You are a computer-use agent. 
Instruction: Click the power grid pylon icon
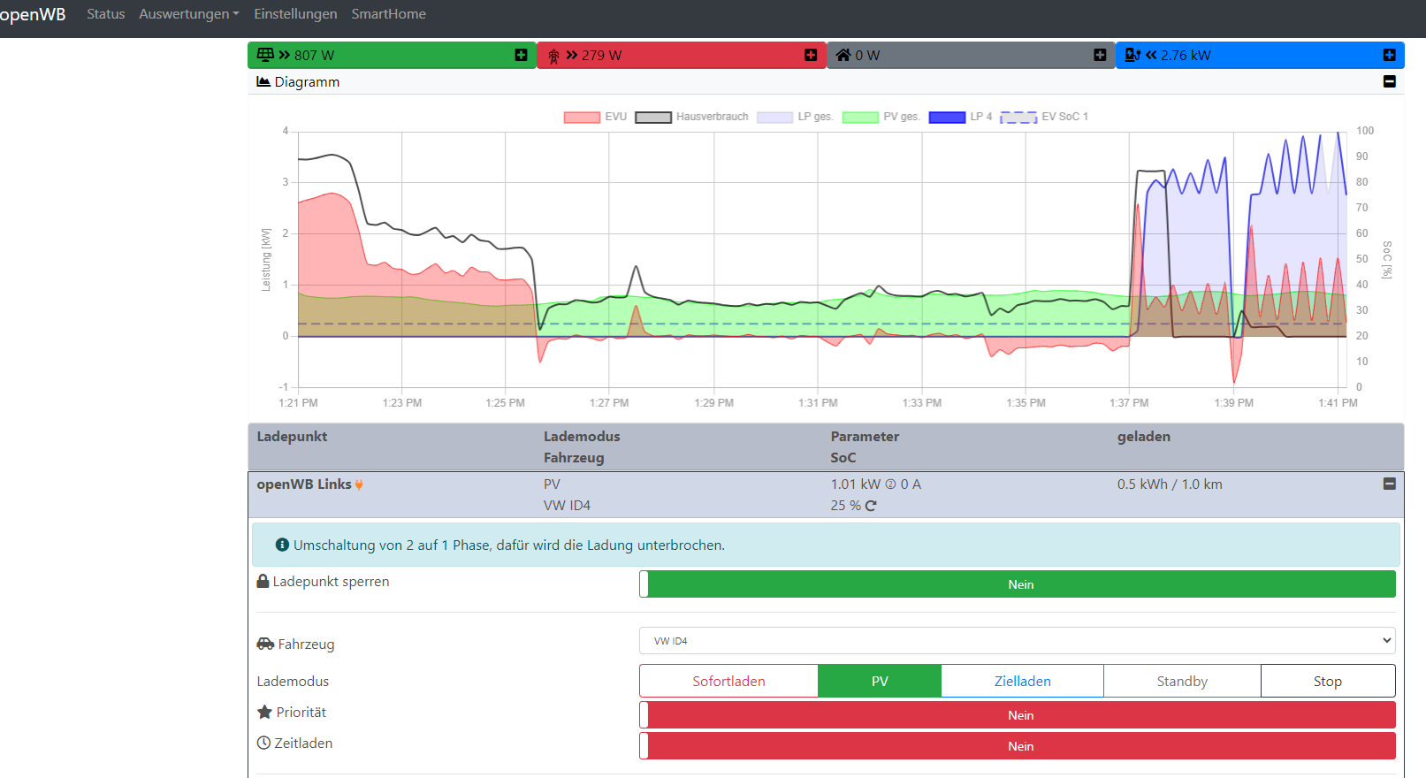tap(553, 56)
